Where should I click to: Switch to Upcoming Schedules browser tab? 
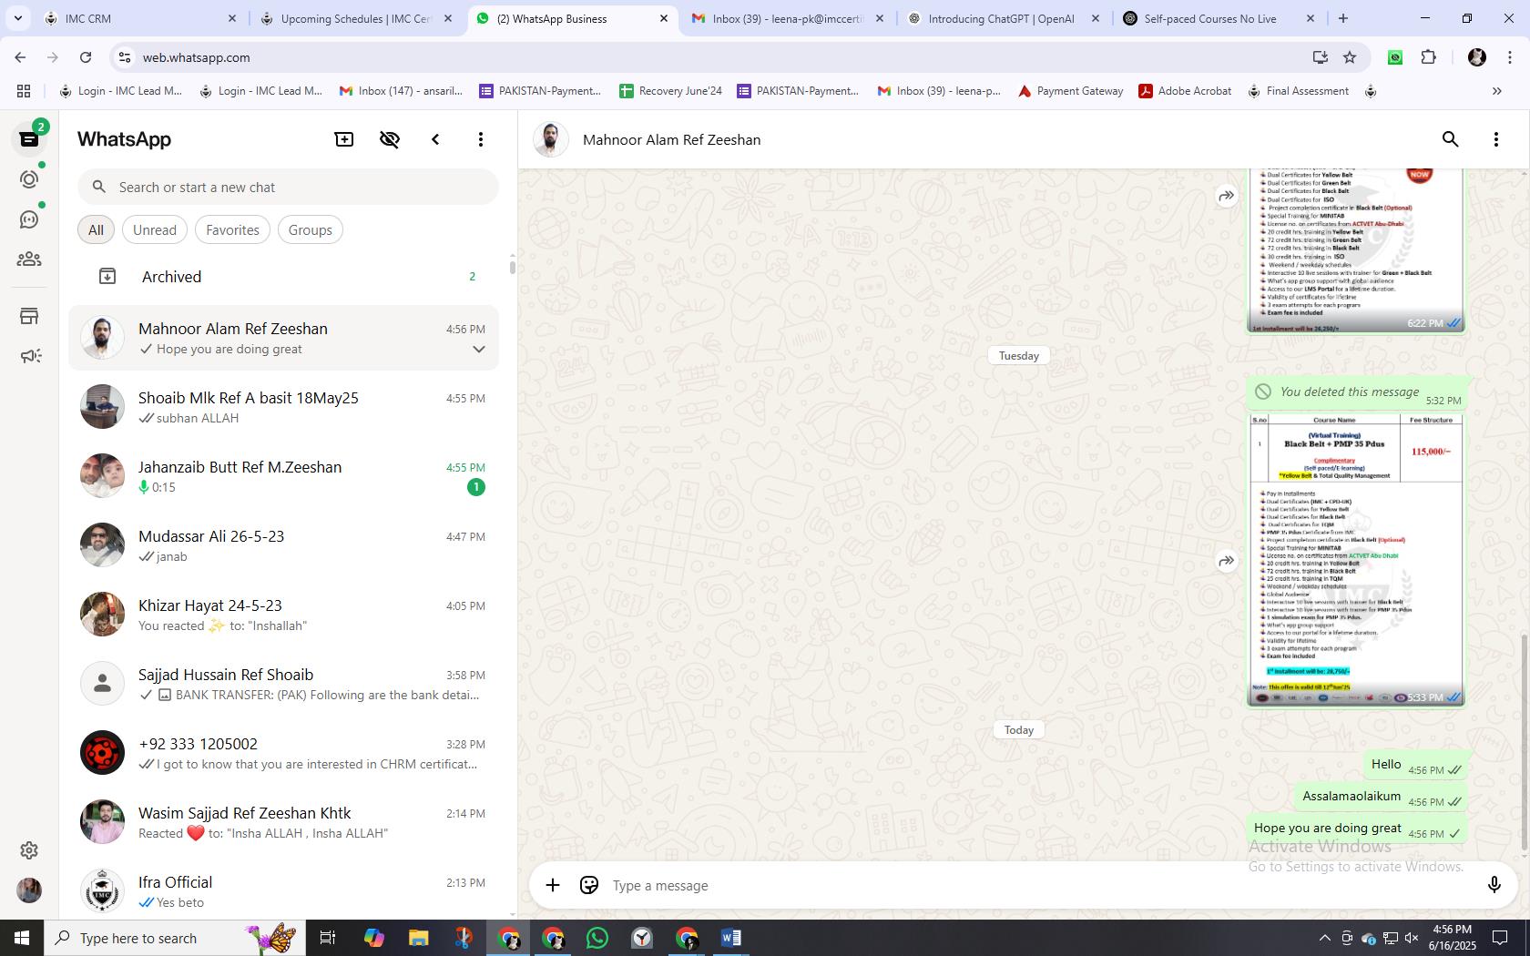tap(355, 18)
